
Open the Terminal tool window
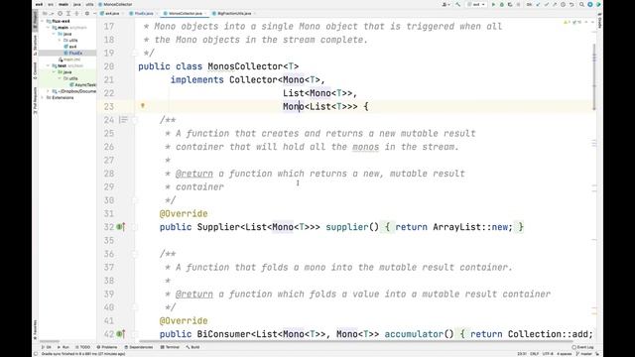click(x=170, y=347)
